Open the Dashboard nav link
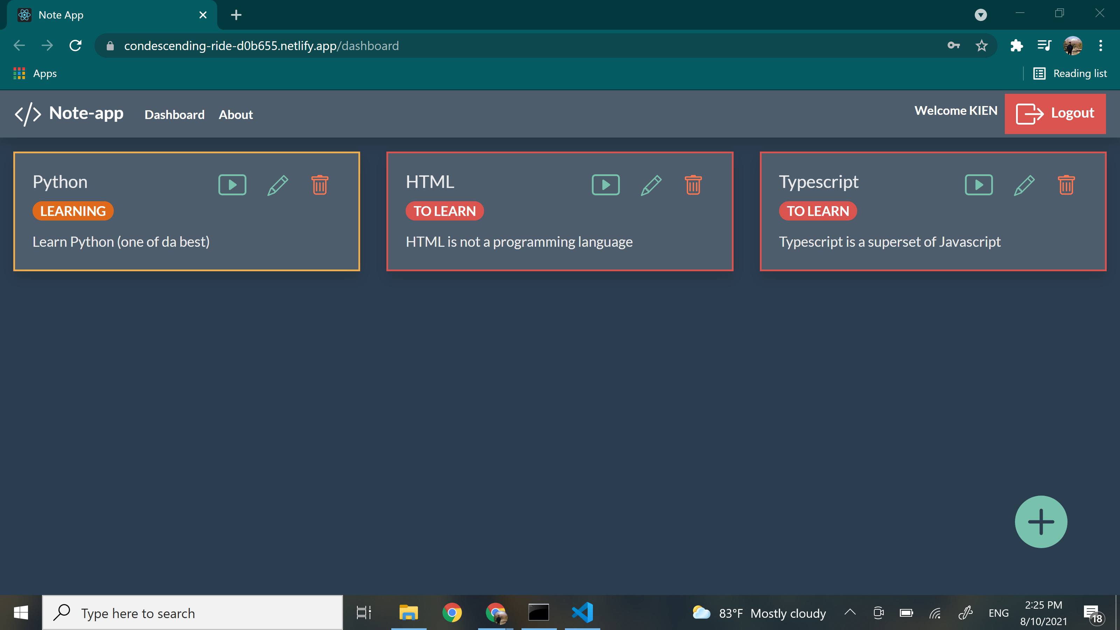Image resolution: width=1120 pixels, height=630 pixels. click(x=174, y=115)
